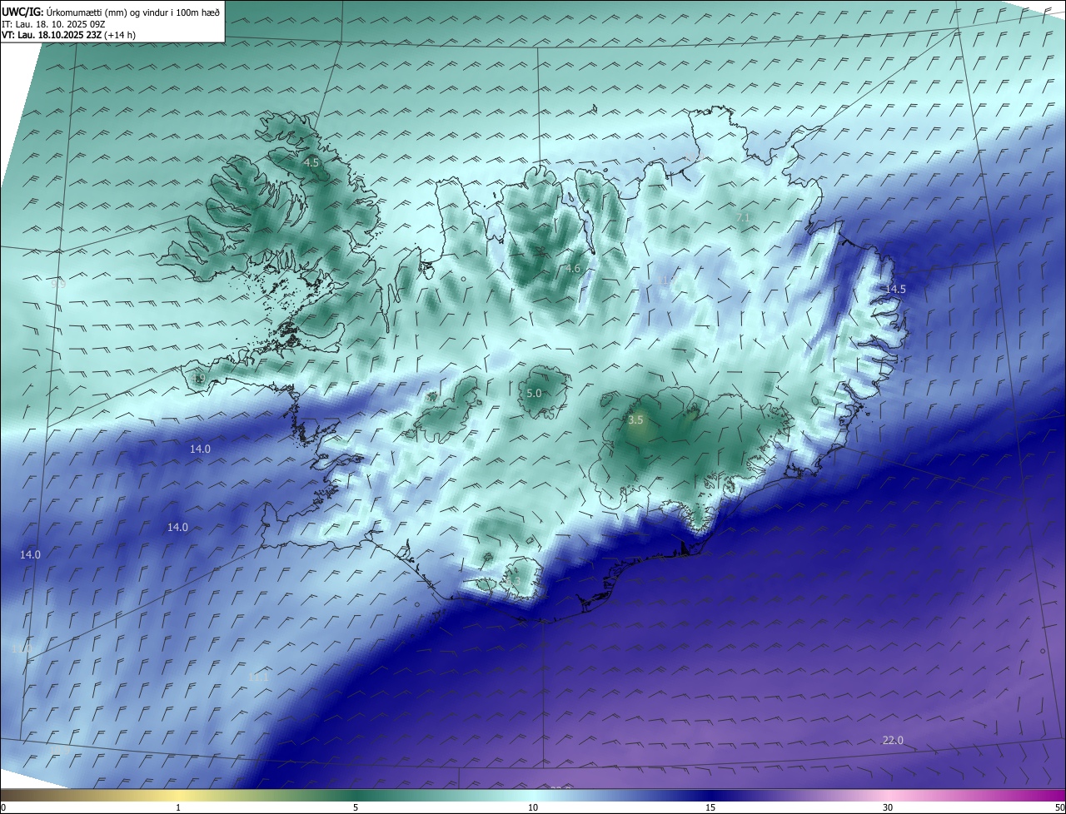The height and width of the screenshot is (814, 1066).
Task: Click the 5.0 value label on the map
Action: tap(534, 393)
